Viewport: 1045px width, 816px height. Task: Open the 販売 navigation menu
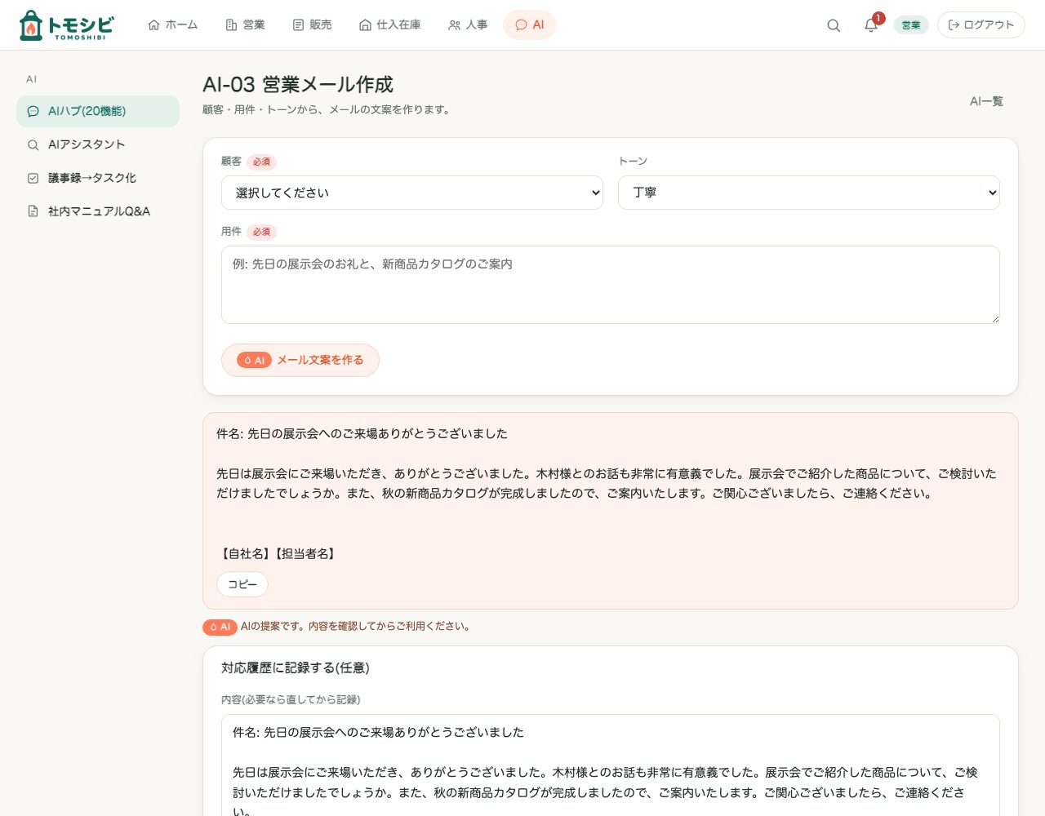click(x=312, y=25)
